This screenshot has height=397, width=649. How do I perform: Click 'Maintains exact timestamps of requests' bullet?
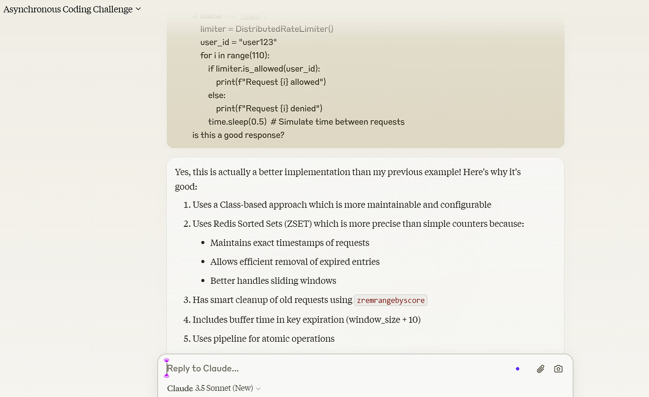290,243
